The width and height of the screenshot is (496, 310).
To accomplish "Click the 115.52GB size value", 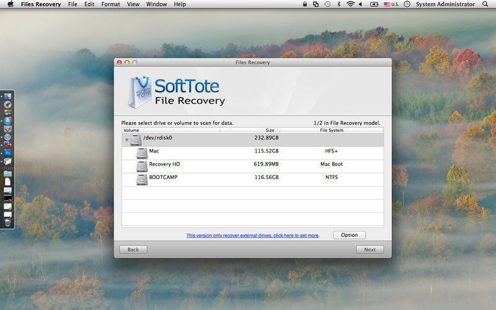I will [267, 151].
